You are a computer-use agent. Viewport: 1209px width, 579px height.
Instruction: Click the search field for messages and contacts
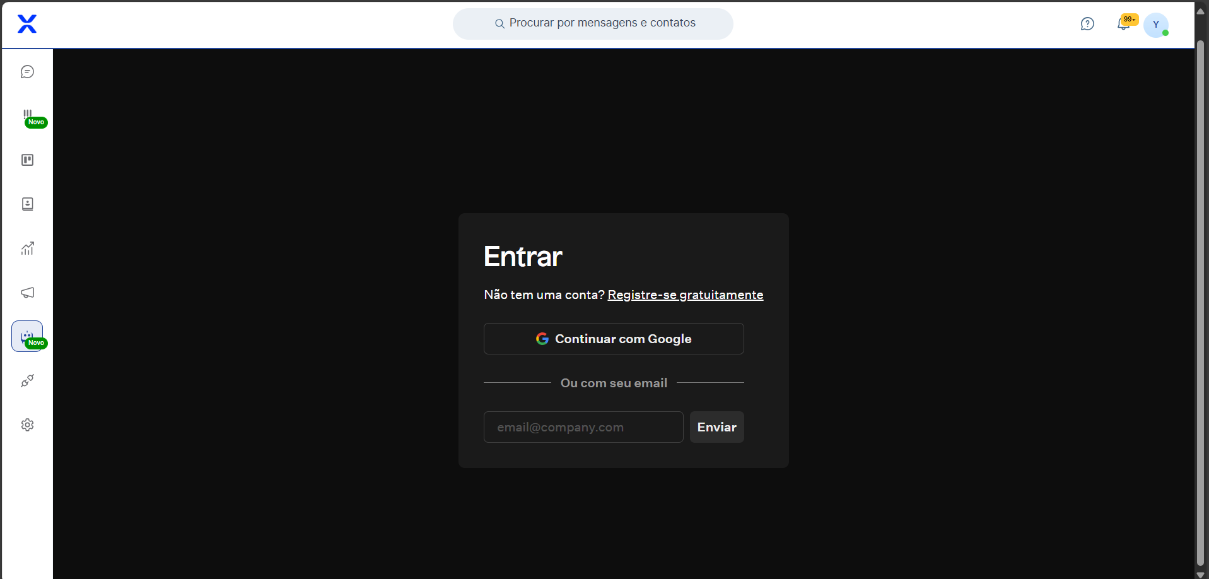tap(593, 24)
